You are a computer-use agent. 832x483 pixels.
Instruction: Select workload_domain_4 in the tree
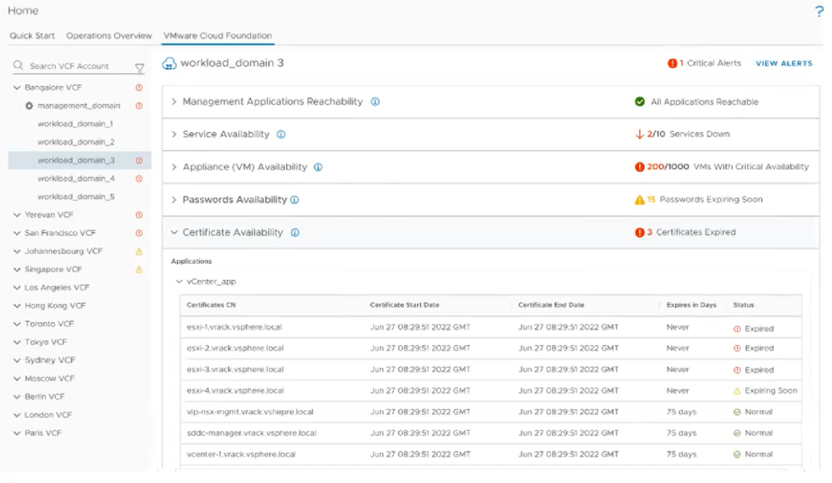tap(76, 179)
